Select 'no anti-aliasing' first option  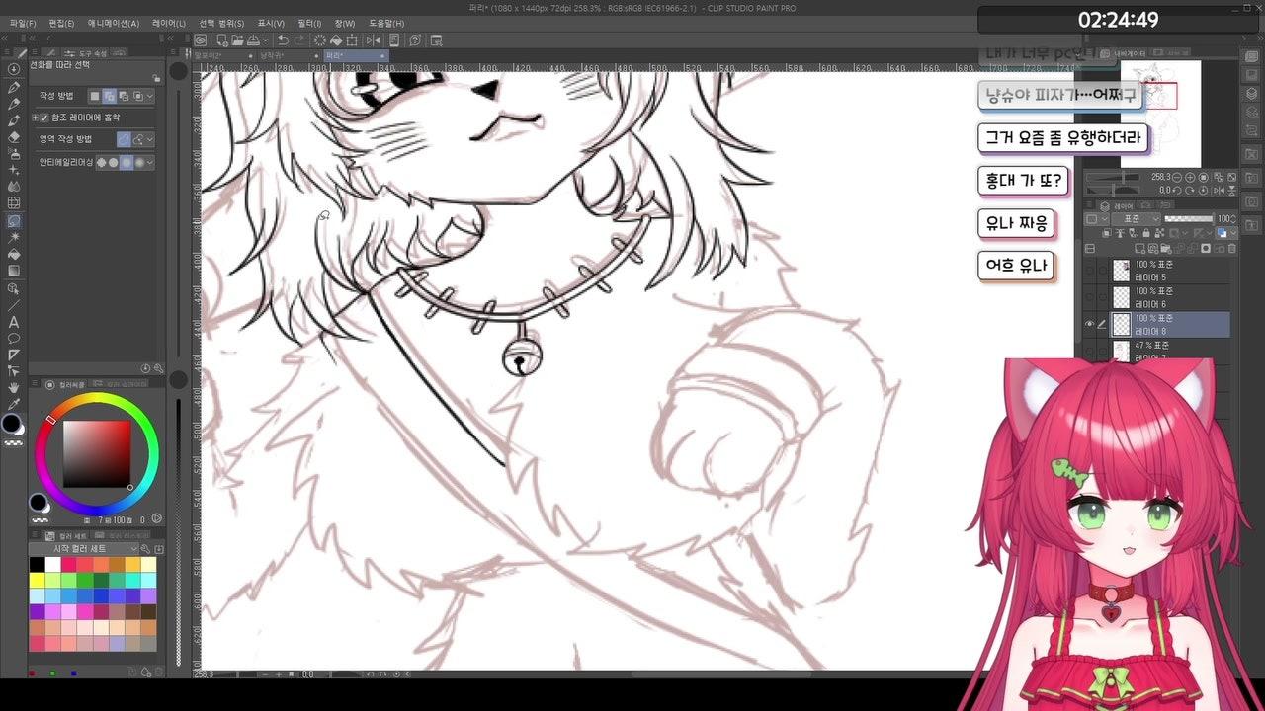[x=100, y=162]
